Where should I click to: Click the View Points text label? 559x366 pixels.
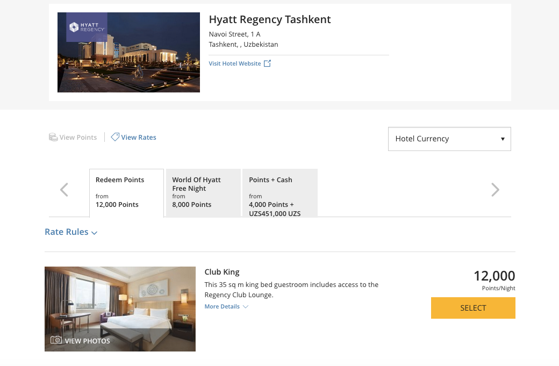(x=78, y=137)
